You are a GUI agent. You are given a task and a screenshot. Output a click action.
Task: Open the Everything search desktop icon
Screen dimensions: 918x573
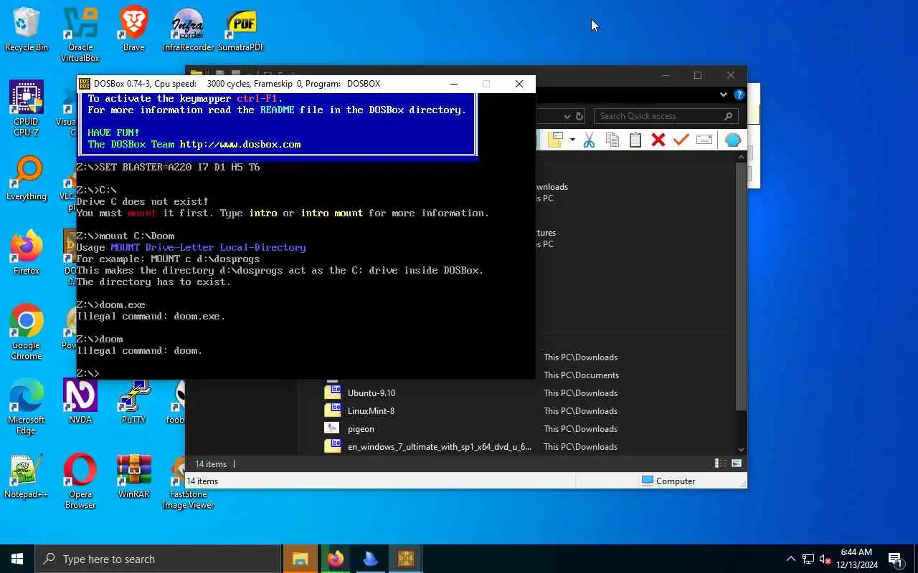[x=27, y=179]
